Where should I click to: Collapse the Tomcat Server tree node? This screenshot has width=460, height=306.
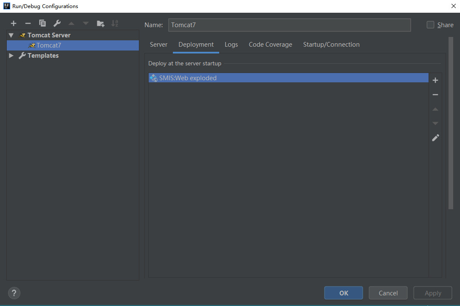(11, 35)
